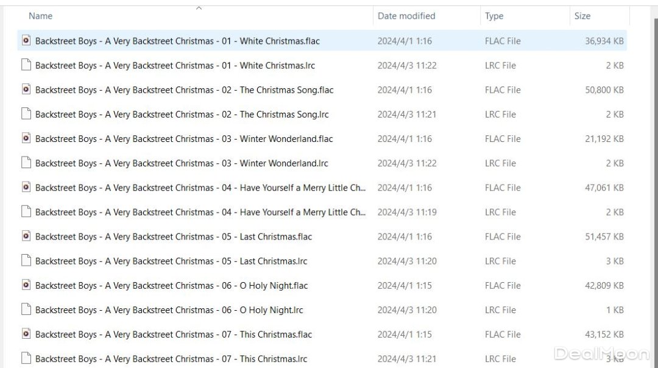The height and width of the screenshot is (368, 658).
Task: Click the vertical scrollbar on the right
Action: (x=655, y=183)
